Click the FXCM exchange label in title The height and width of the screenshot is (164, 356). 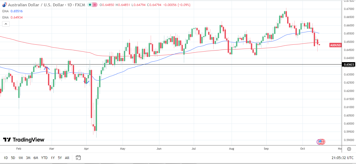(x=80, y=5)
